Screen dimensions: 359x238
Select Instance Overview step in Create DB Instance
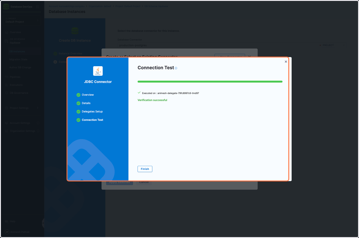pyautogui.click(x=70, y=54)
